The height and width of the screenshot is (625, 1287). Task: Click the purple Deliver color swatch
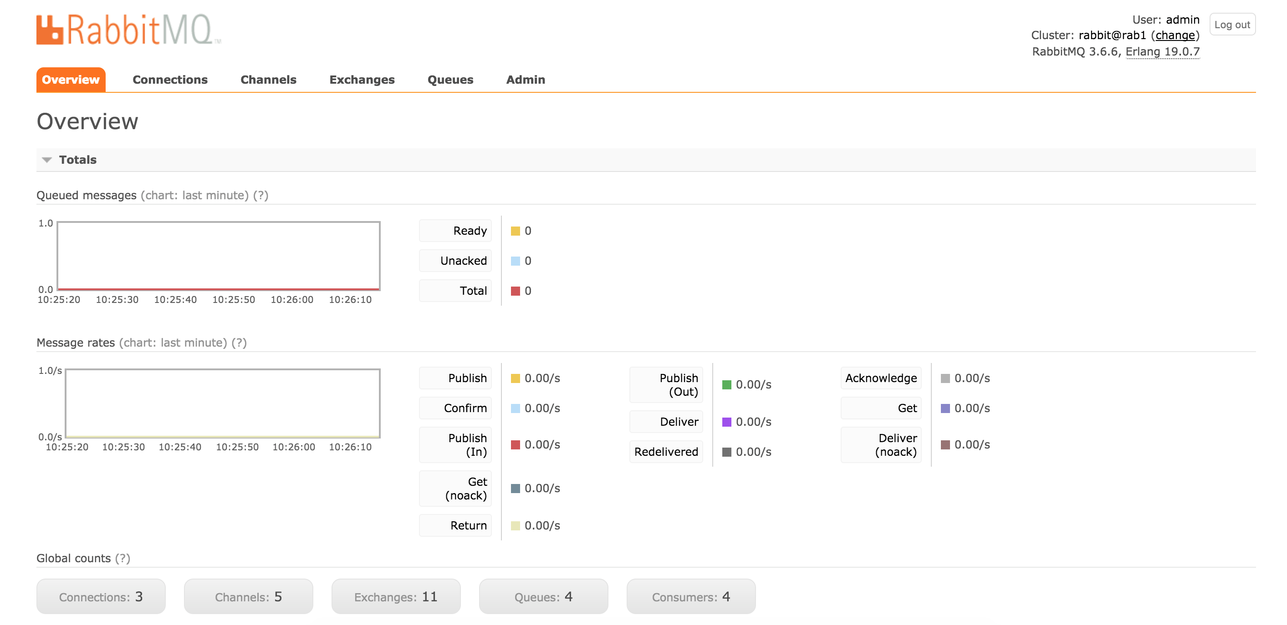[726, 422]
